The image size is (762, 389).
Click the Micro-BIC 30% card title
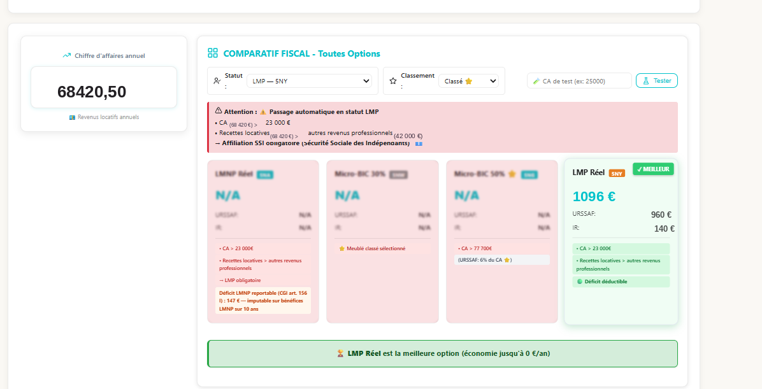coord(360,174)
